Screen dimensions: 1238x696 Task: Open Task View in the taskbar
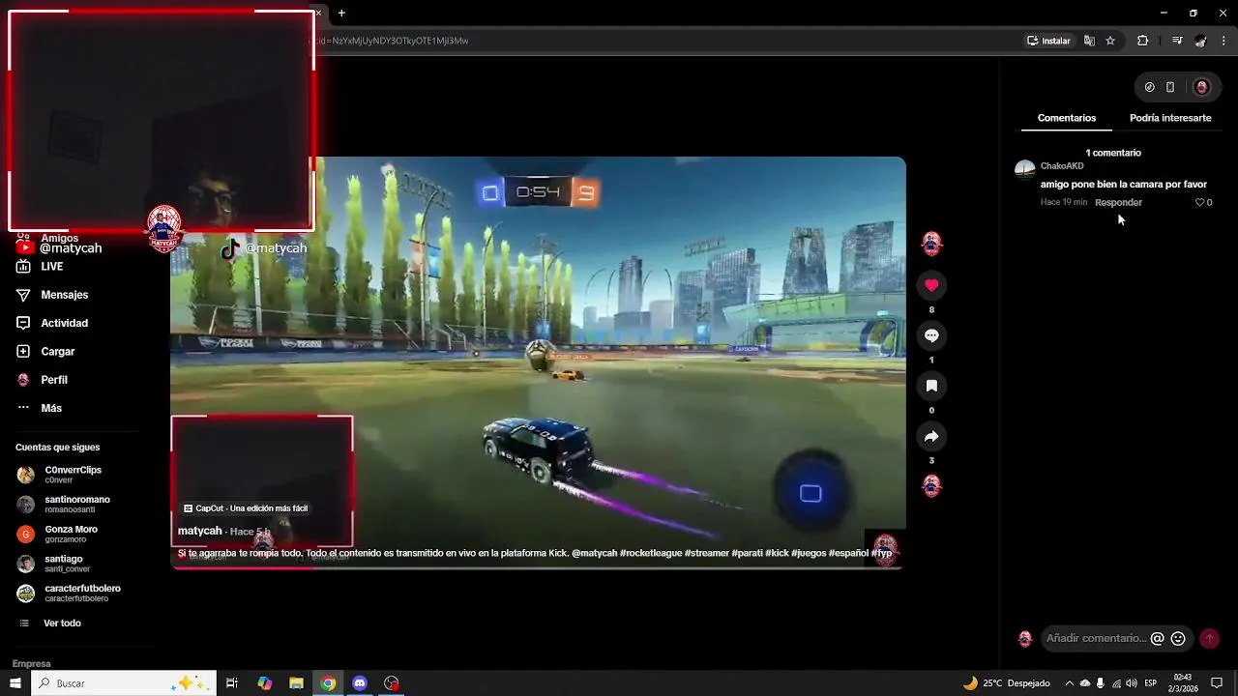click(x=232, y=683)
